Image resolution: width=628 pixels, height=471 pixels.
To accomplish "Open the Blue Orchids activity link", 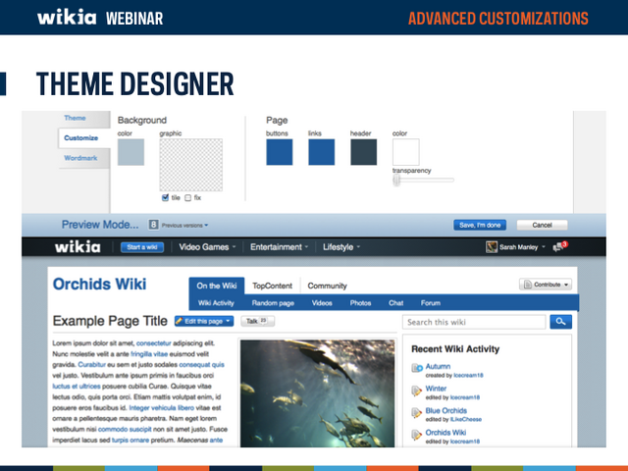I will (445, 410).
